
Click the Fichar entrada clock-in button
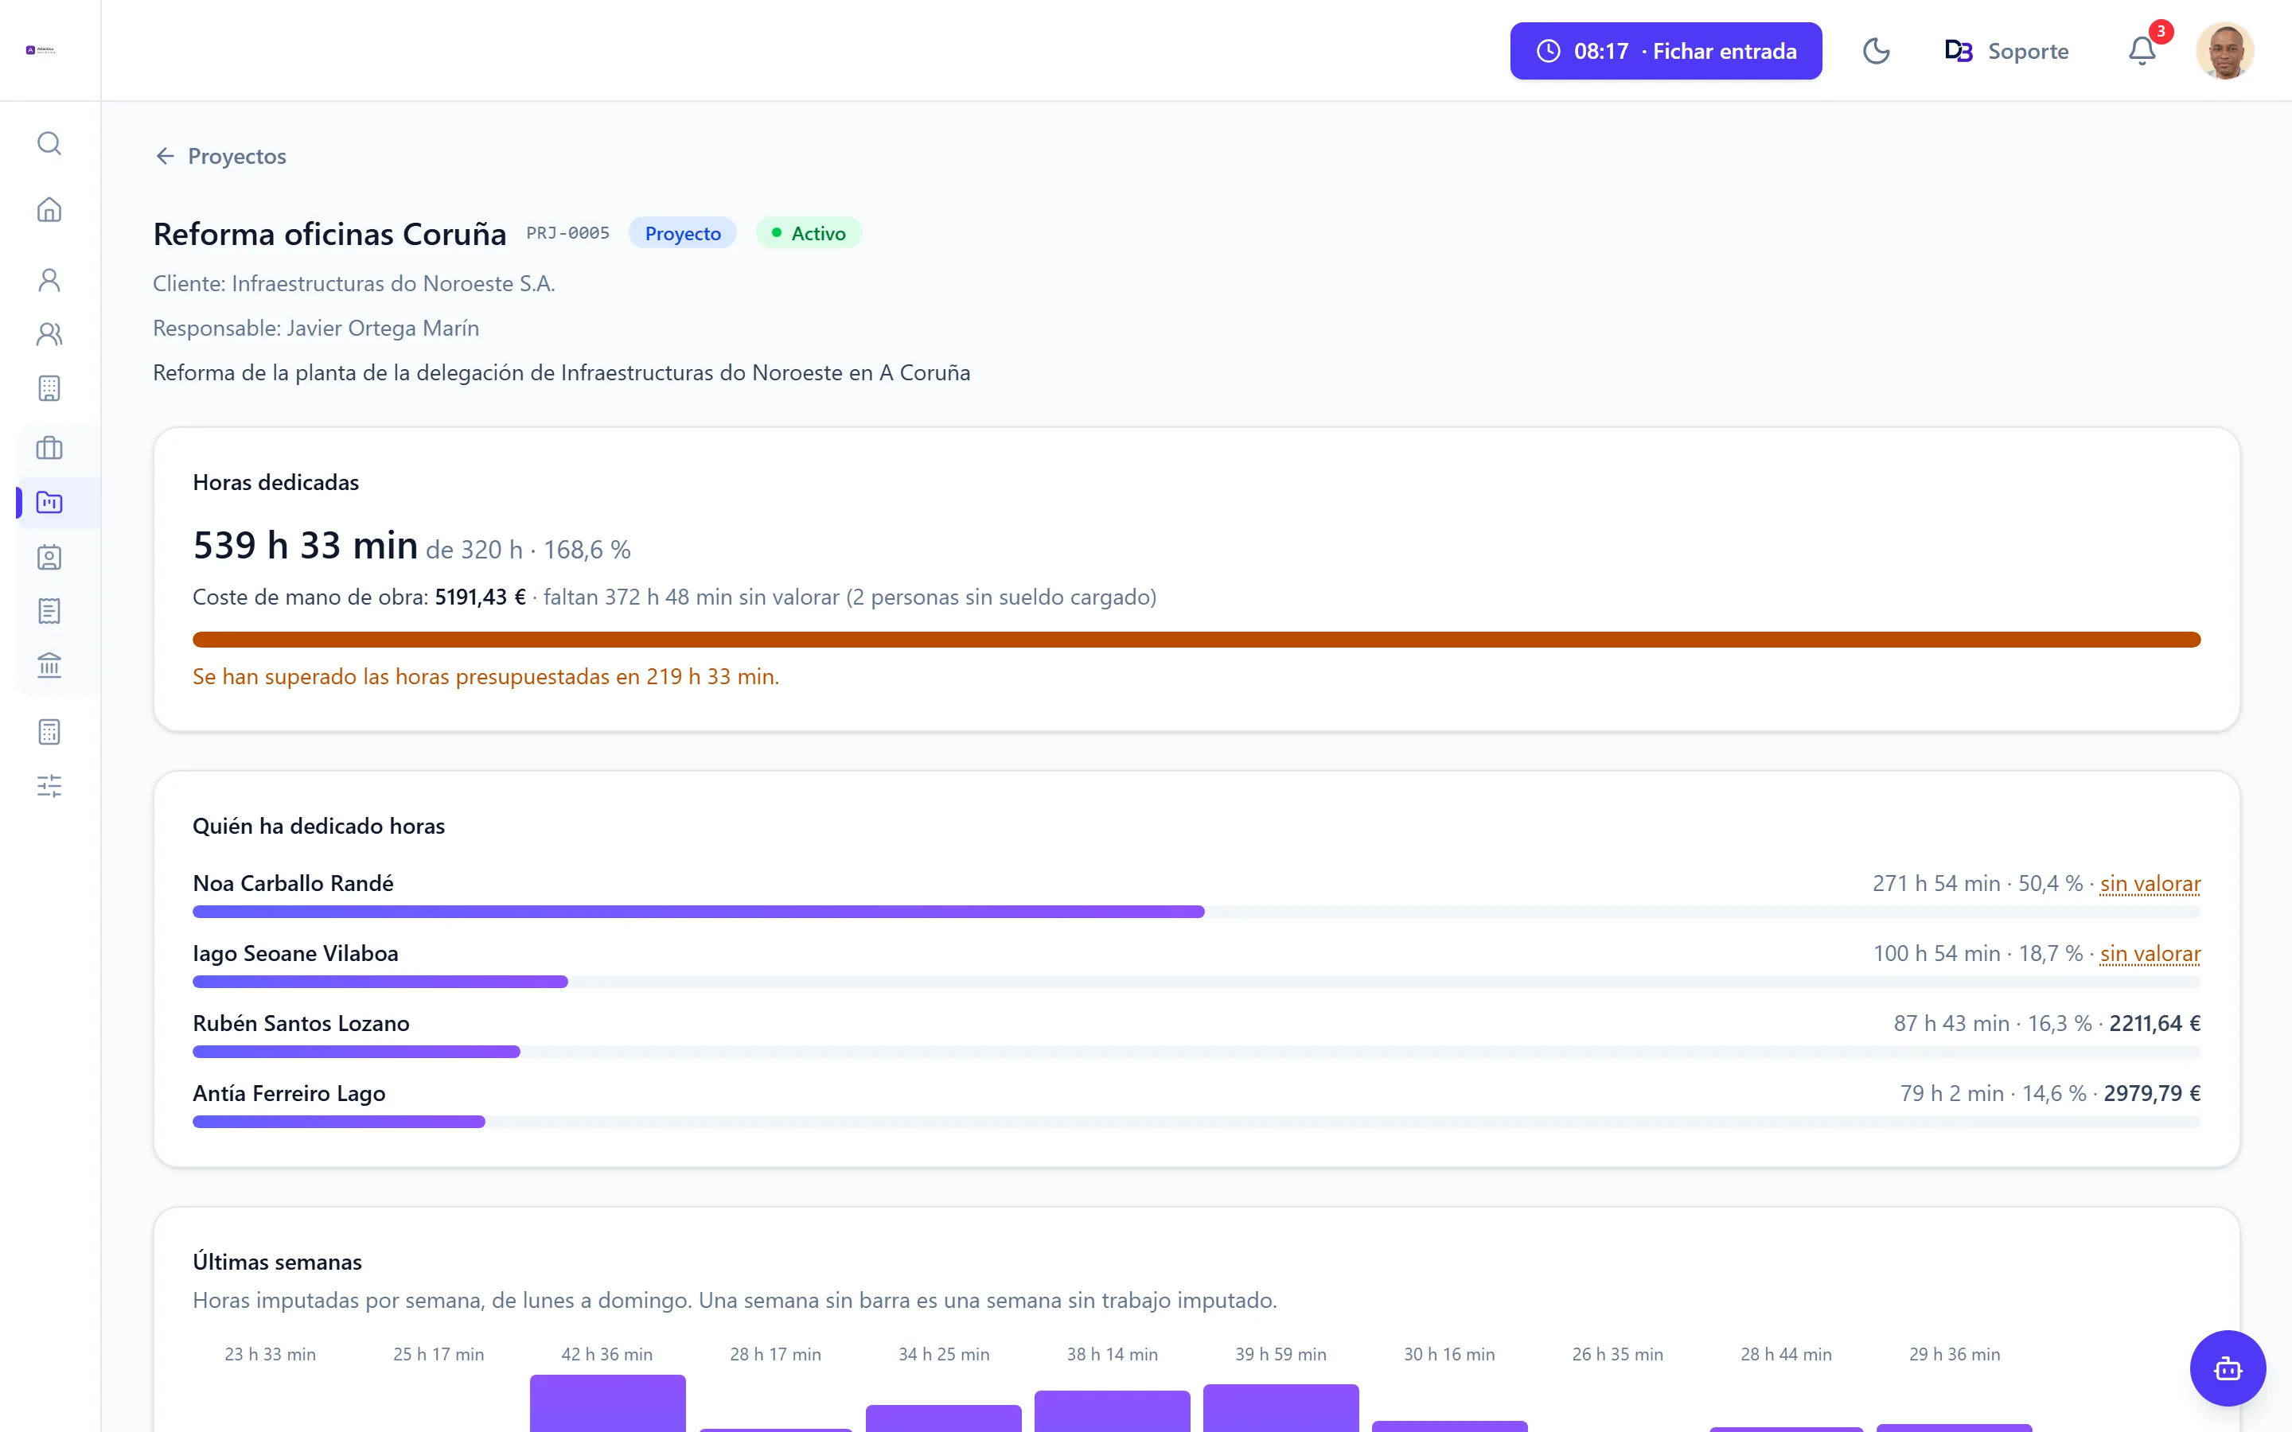coord(1666,51)
